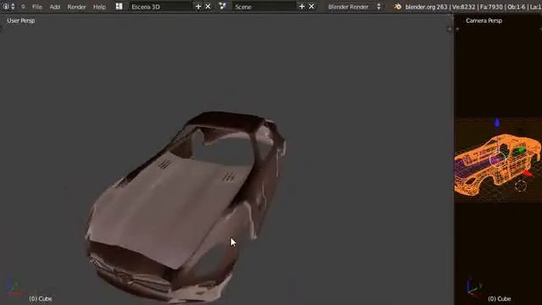Click the 'Ob:1-6' object count text
The image size is (542, 305).
517,7
